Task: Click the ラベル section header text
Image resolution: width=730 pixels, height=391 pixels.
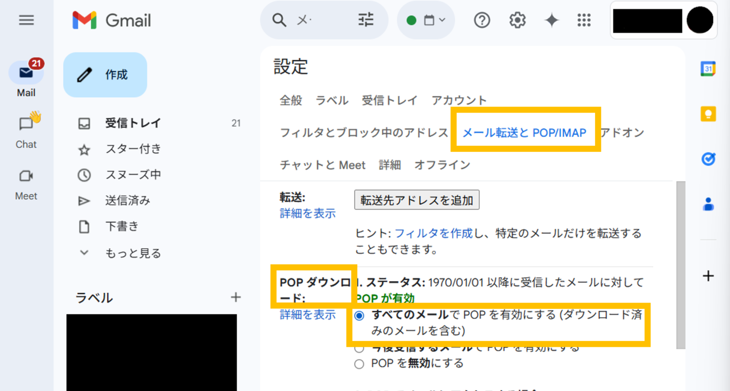Action: [x=94, y=298]
